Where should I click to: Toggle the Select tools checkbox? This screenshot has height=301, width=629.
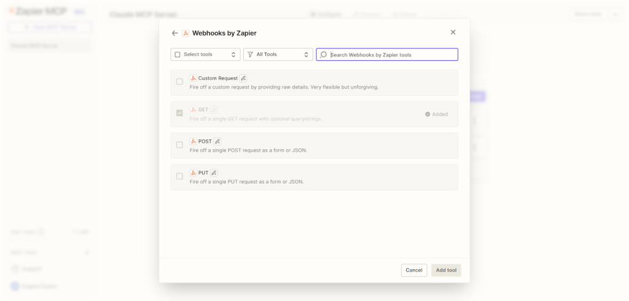pos(178,55)
